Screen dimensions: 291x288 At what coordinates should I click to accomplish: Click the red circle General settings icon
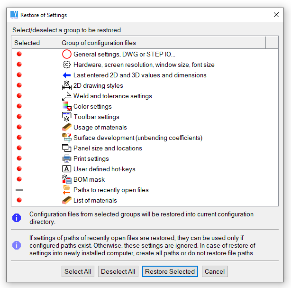(x=67, y=54)
